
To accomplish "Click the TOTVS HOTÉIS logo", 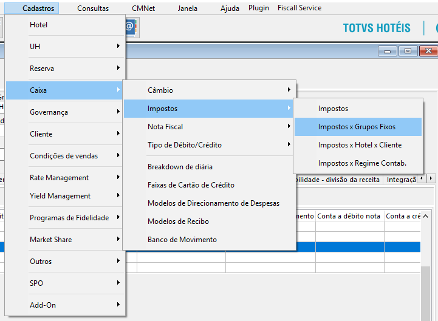I will 377,28.
